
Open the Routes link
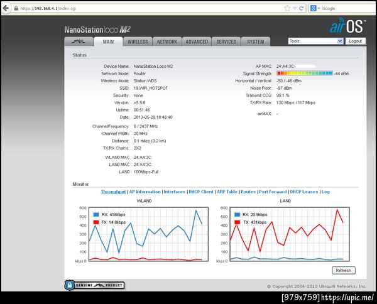pyautogui.click(x=248, y=192)
